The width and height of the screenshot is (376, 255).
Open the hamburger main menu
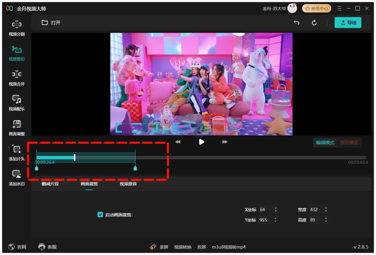[339, 9]
